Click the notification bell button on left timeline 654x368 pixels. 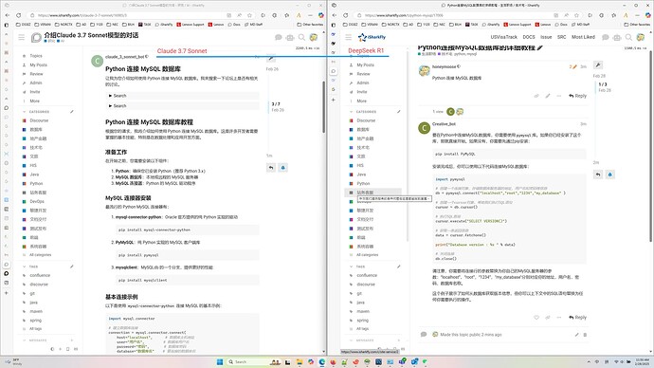pos(282,168)
